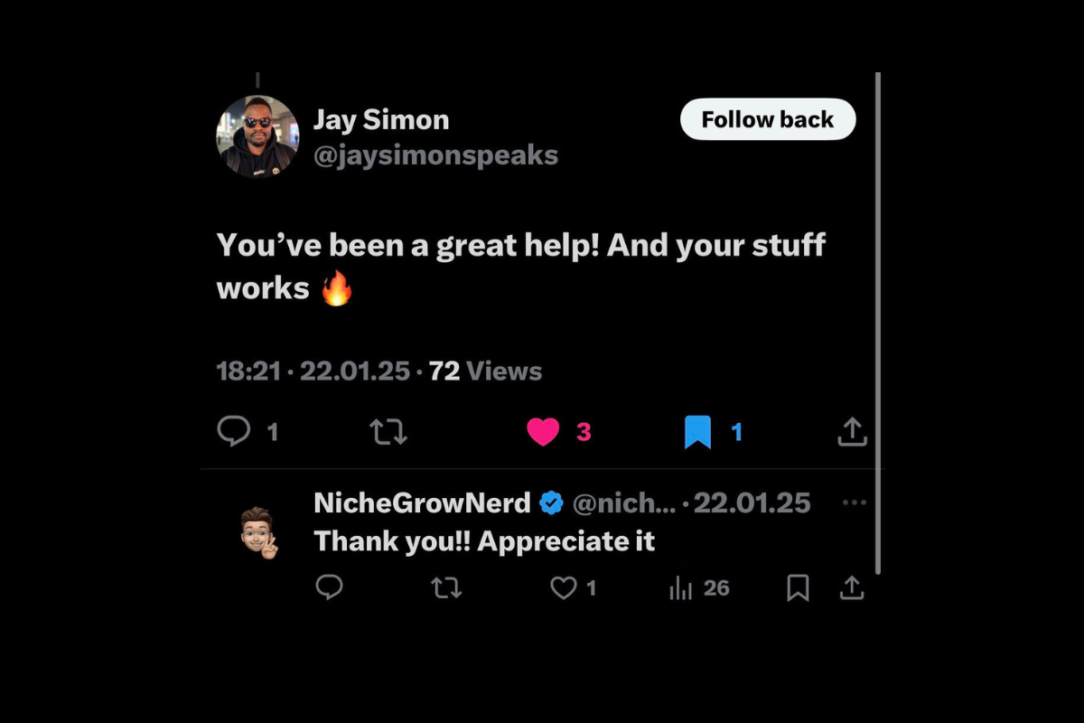This screenshot has height=723, width=1084.
Task: Open the @jaysimonspeaks handle link
Action: [x=435, y=155]
